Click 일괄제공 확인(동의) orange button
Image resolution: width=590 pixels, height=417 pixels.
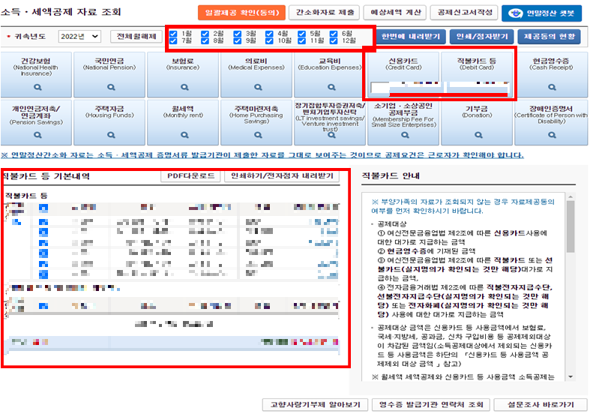[x=241, y=13]
